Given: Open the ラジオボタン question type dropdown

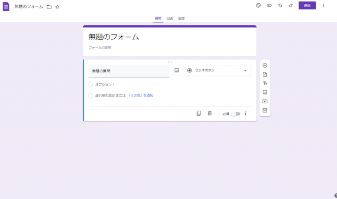Looking at the screenshot, I should click(x=217, y=71).
